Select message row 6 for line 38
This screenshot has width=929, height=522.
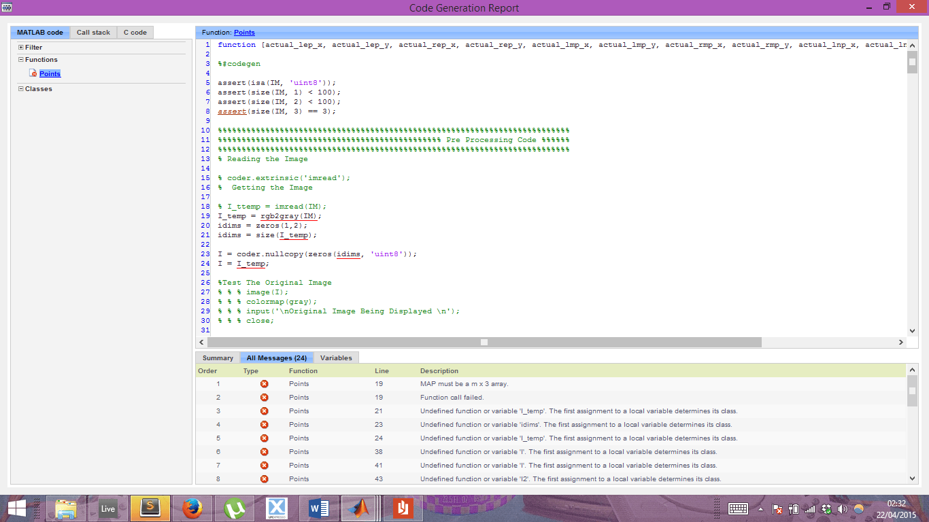tap(552, 452)
